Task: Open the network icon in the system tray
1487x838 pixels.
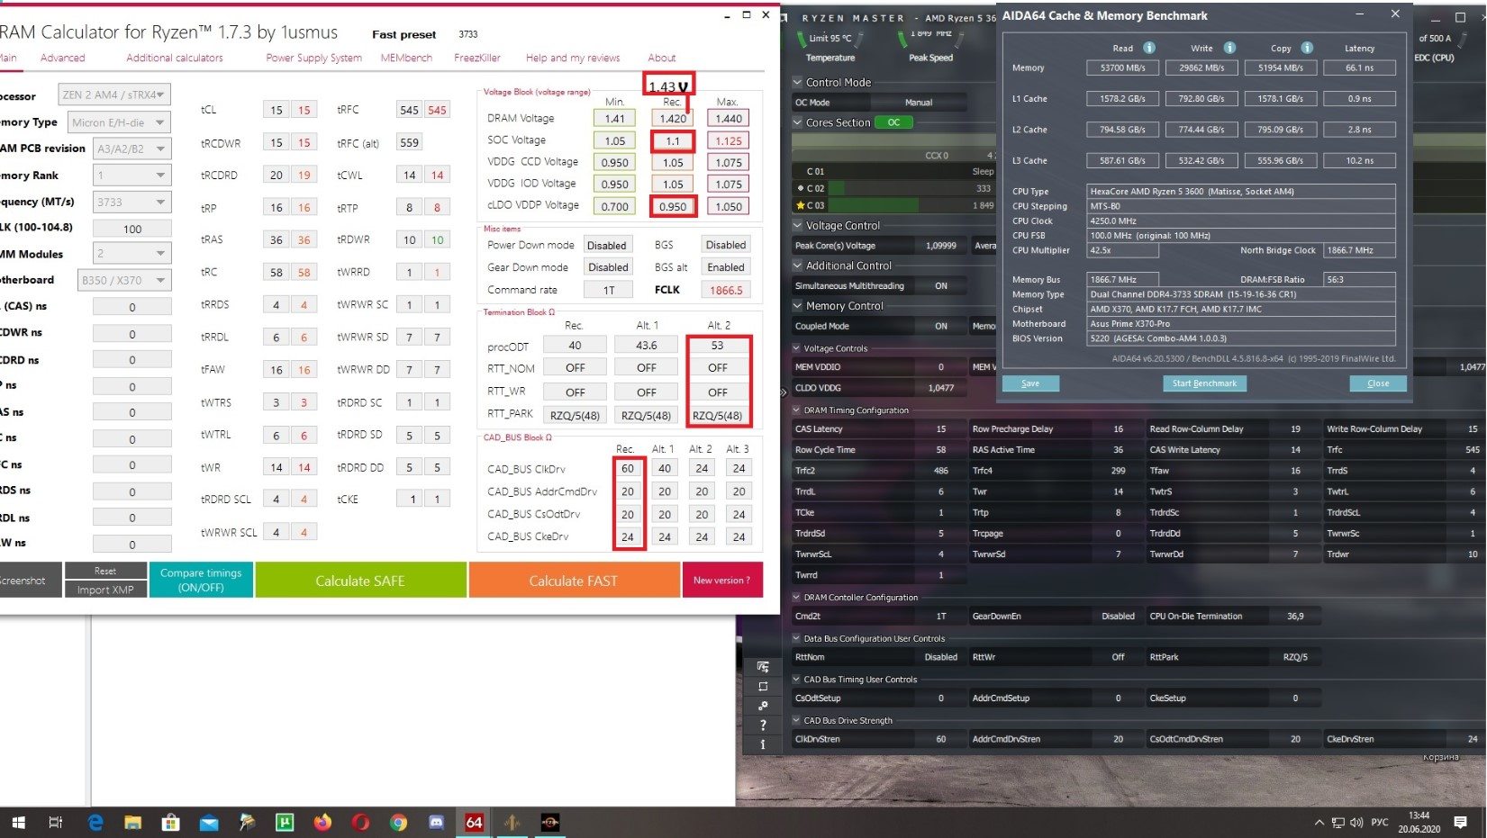Action: point(1337,823)
